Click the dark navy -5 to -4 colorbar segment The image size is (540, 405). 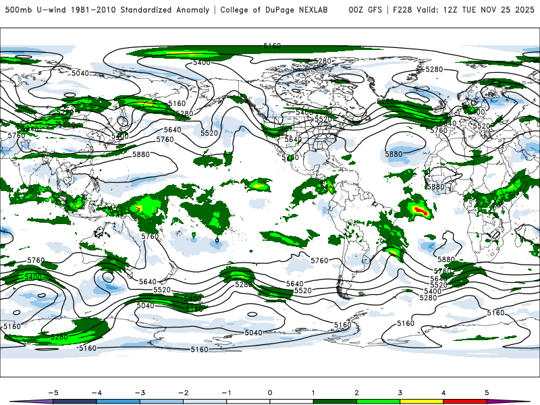tap(75, 402)
